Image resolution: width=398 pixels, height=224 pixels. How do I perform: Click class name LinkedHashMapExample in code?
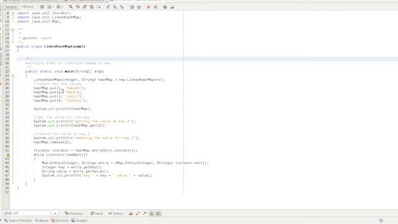point(65,47)
